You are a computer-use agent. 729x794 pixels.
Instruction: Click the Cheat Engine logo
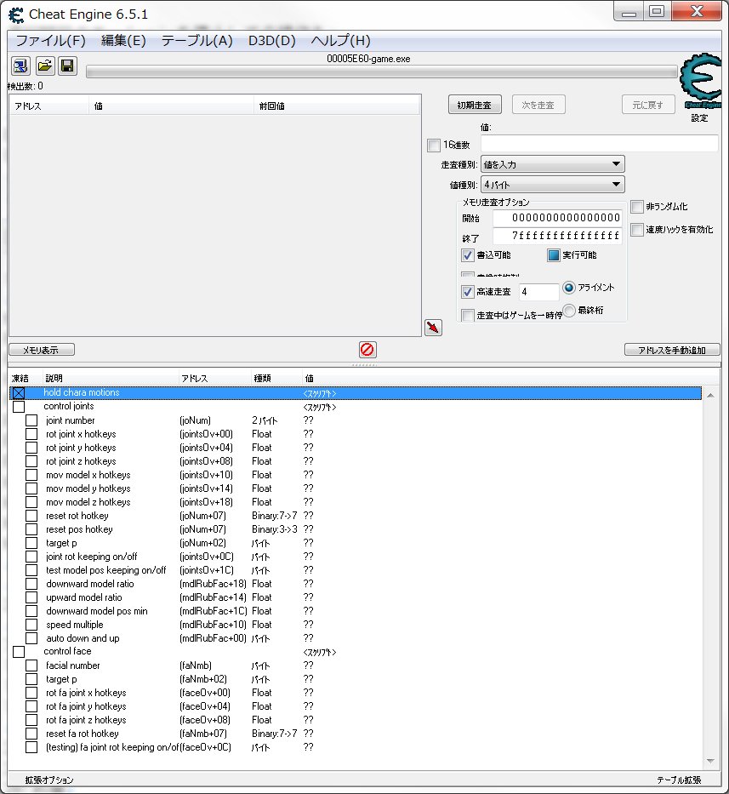point(701,80)
